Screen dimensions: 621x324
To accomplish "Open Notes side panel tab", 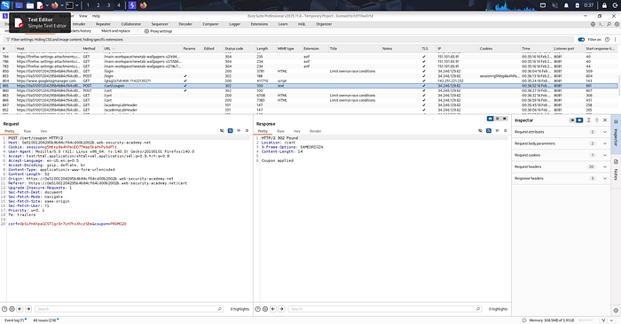I will [x=616, y=170].
